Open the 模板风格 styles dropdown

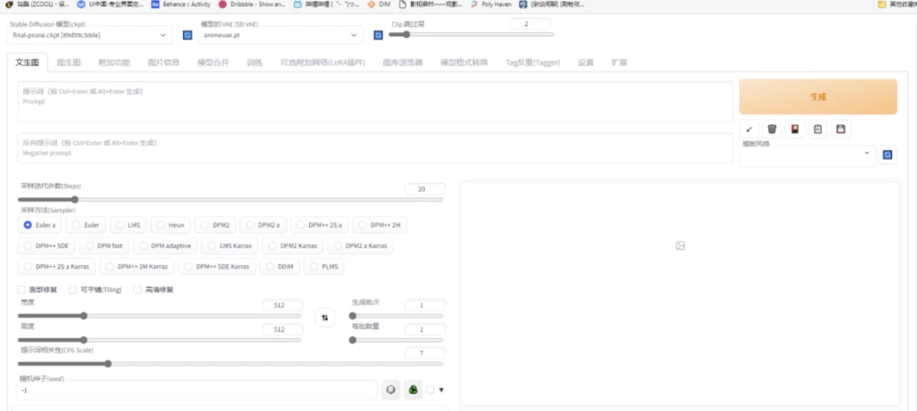(806, 154)
